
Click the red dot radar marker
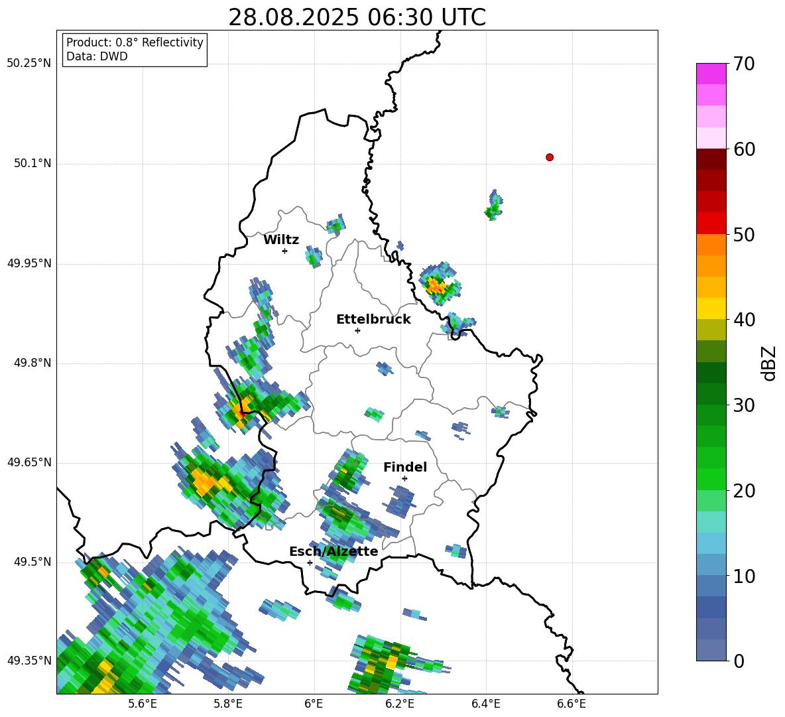[549, 157]
